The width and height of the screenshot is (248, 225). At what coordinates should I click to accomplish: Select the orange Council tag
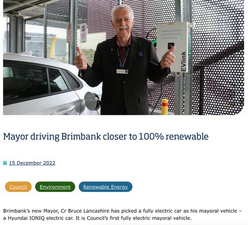coord(18,187)
